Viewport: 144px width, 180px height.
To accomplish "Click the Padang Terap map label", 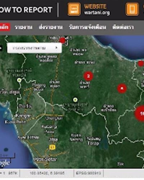I will point(94,141).
